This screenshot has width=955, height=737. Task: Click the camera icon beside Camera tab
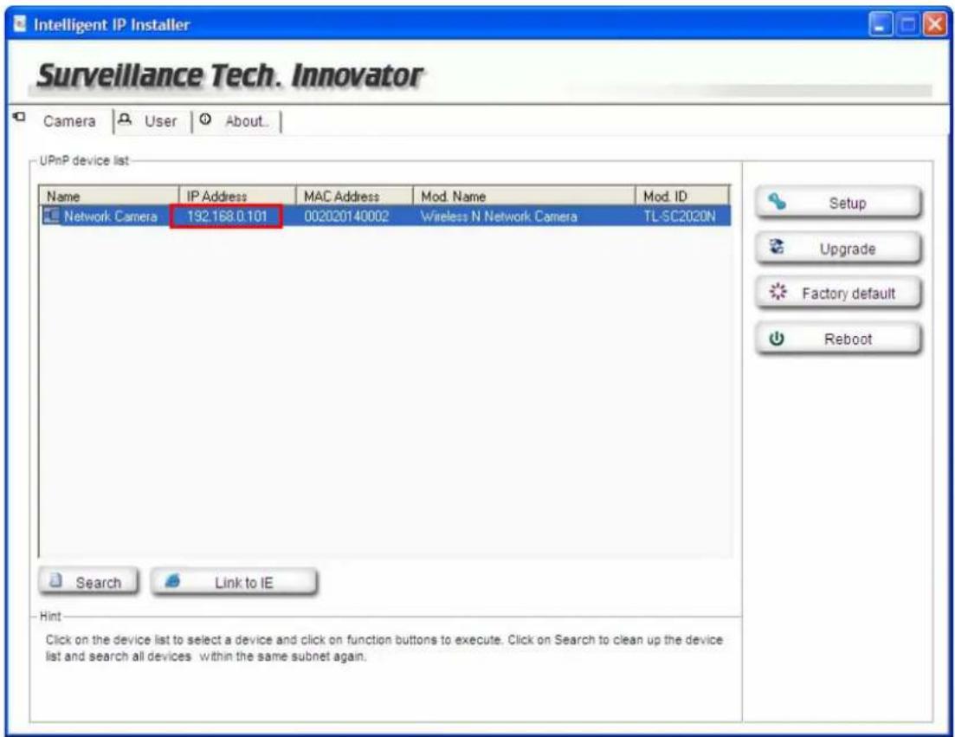click(19, 116)
